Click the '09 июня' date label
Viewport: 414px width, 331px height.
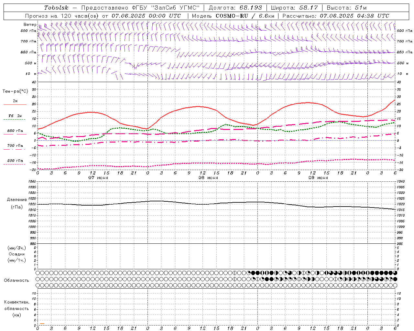coord(318,178)
